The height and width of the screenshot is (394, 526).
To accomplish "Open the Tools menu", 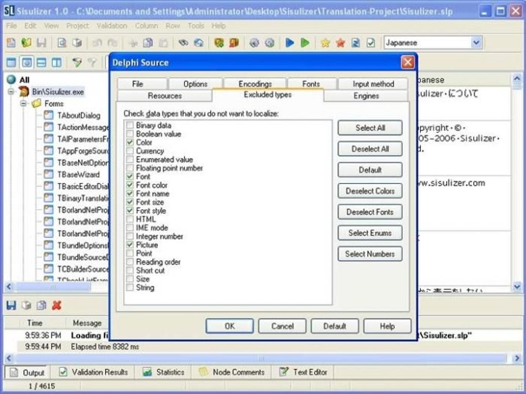I will coord(196,26).
